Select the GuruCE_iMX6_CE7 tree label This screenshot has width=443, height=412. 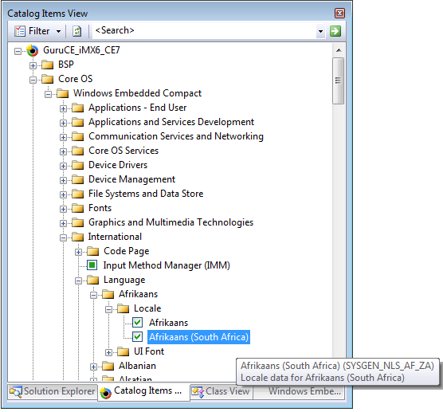pos(81,50)
